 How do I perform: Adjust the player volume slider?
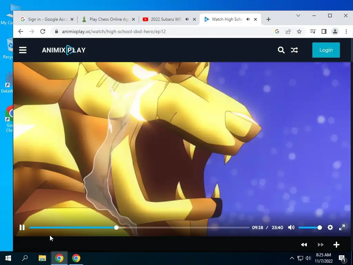coord(310,228)
